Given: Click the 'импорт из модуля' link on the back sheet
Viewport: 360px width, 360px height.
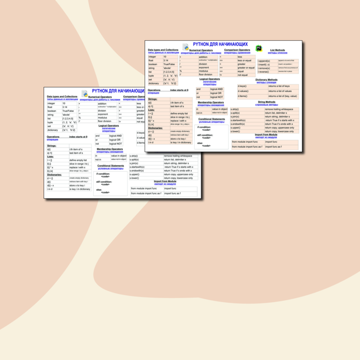Looking at the screenshot, I should [165, 184].
